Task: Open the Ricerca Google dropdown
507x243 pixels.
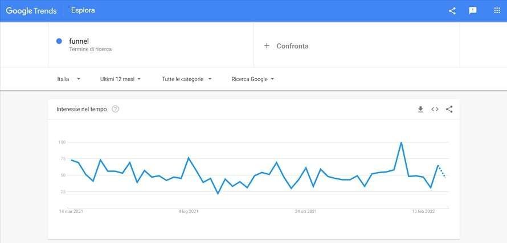Action: coord(253,79)
